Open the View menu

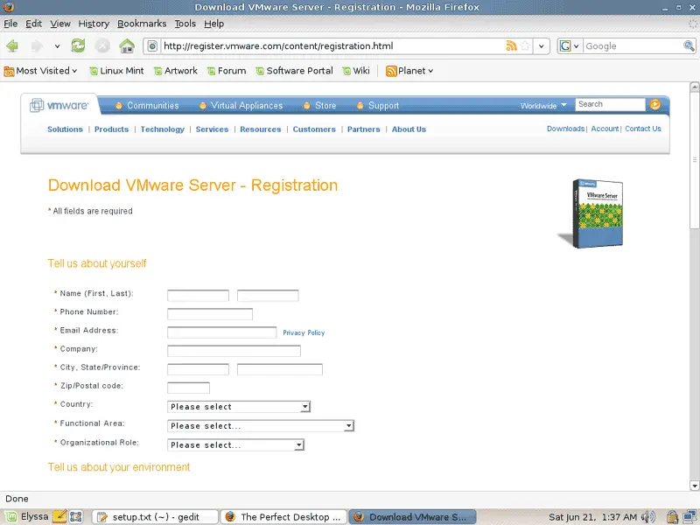60,24
